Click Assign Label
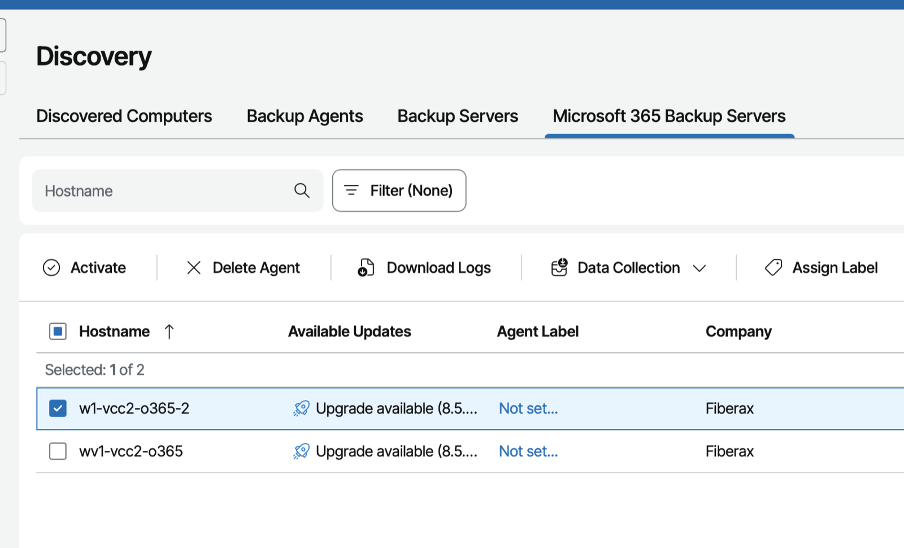904x548 pixels. click(x=821, y=268)
